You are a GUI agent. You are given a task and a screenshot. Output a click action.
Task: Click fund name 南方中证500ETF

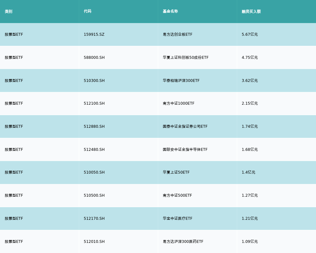[x=177, y=195]
